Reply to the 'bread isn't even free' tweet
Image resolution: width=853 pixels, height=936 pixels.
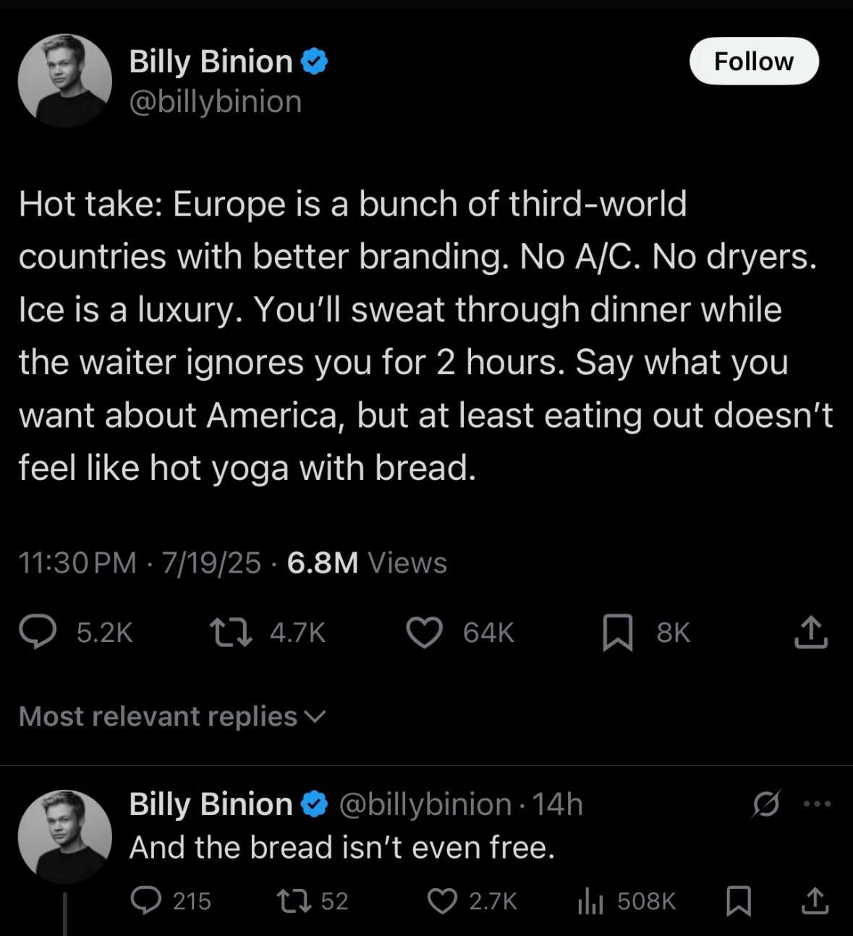(x=145, y=901)
